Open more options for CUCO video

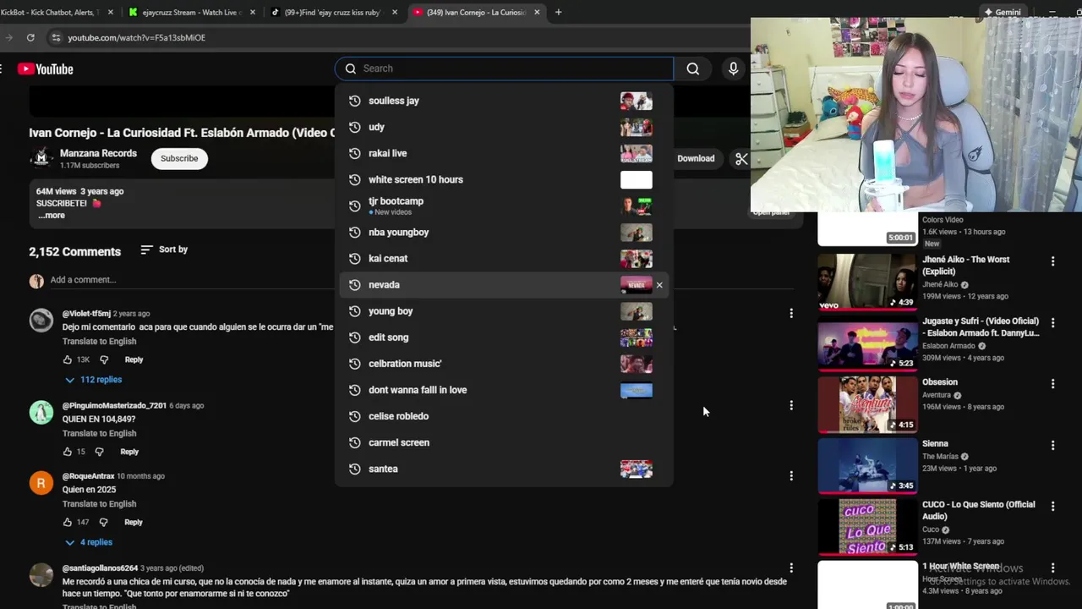pyautogui.click(x=1052, y=506)
